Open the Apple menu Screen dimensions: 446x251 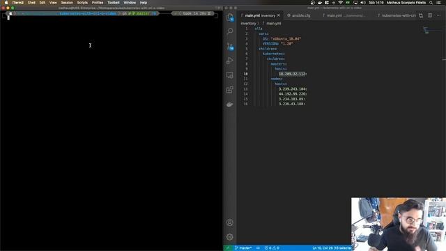[6, 3]
